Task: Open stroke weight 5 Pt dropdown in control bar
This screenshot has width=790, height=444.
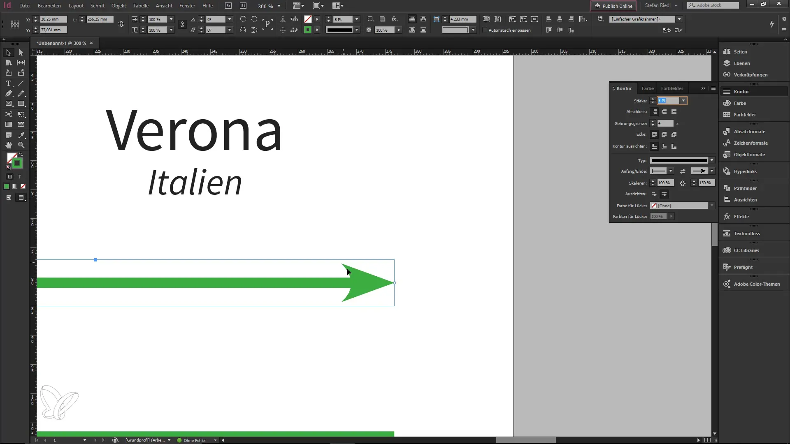Action: 357,19
